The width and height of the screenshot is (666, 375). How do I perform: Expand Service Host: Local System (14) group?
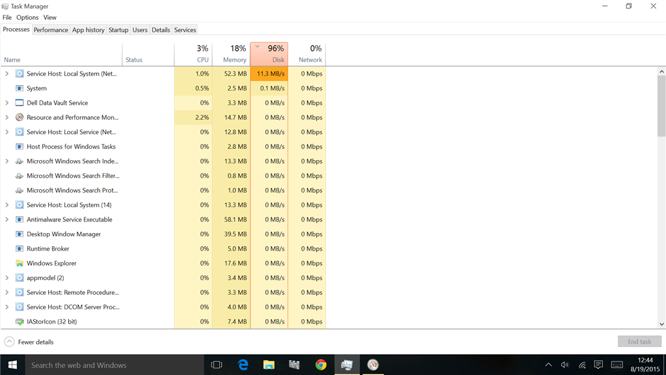[x=7, y=205]
